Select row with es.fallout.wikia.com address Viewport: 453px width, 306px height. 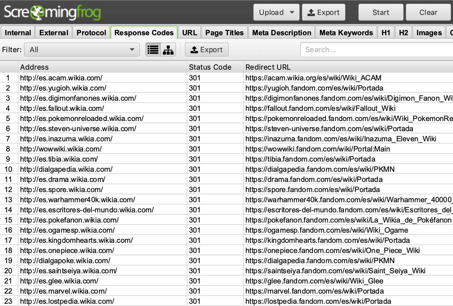[x=62, y=108]
